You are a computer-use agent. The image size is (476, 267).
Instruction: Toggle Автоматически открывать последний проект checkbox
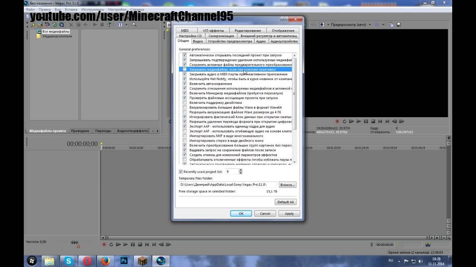[185, 55]
